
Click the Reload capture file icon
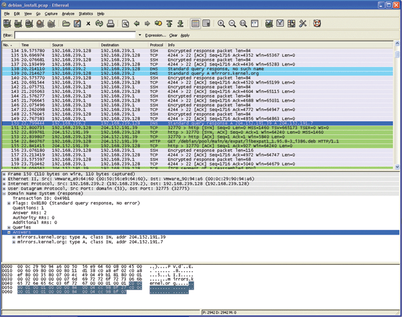coord(100,23)
